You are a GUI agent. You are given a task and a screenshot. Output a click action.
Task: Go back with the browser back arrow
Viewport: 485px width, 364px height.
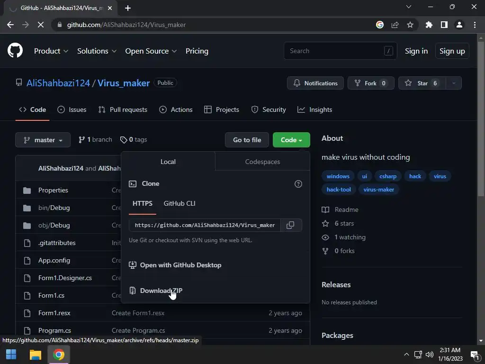pyautogui.click(x=10, y=25)
